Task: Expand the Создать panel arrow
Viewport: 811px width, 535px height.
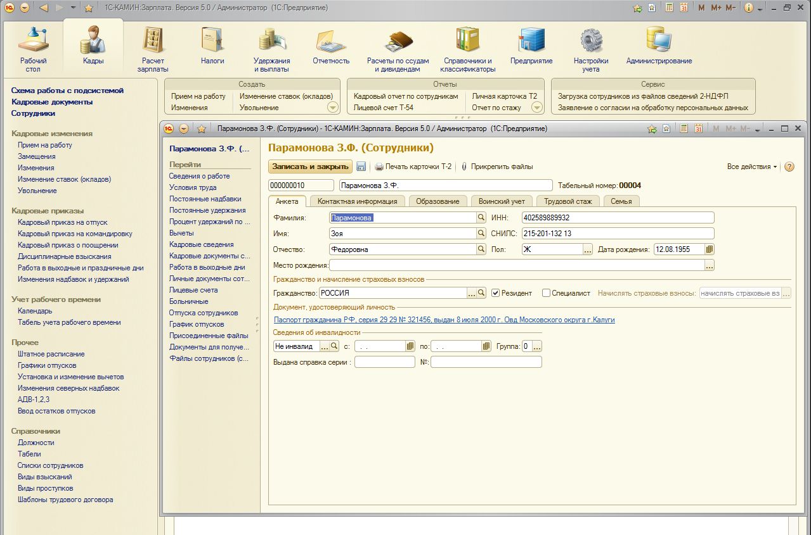Action: (x=332, y=108)
